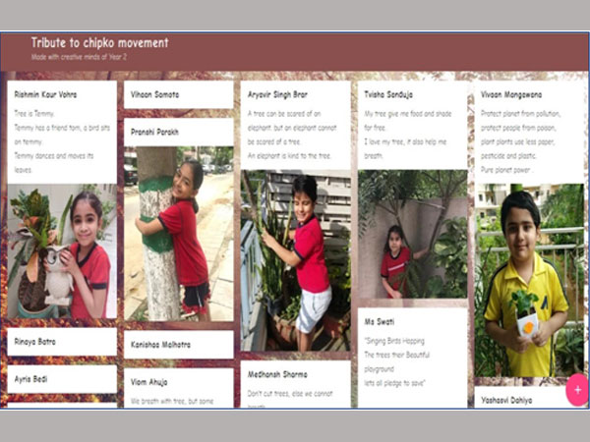The height and width of the screenshot is (442, 590).
Task: Open Ms Swati's poem post
Action: coord(413,358)
